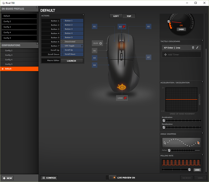This screenshot has height=182, width=209.
Task: Open OLED settings gear on mouse diagram
Action: [x=100, y=43]
